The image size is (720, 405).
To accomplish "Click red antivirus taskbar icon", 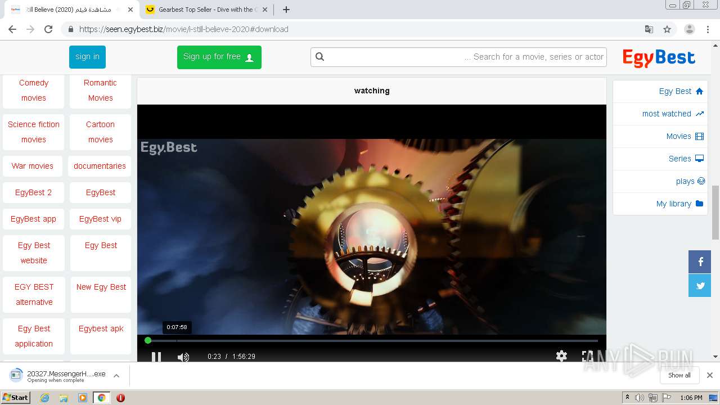I will pyautogui.click(x=120, y=398).
